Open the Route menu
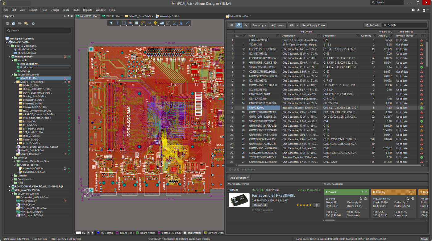This screenshot has width=432, height=241. tap(76, 10)
